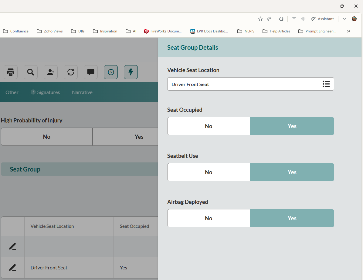
Task: Click the clock history icon
Action: click(x=111, y=72)
